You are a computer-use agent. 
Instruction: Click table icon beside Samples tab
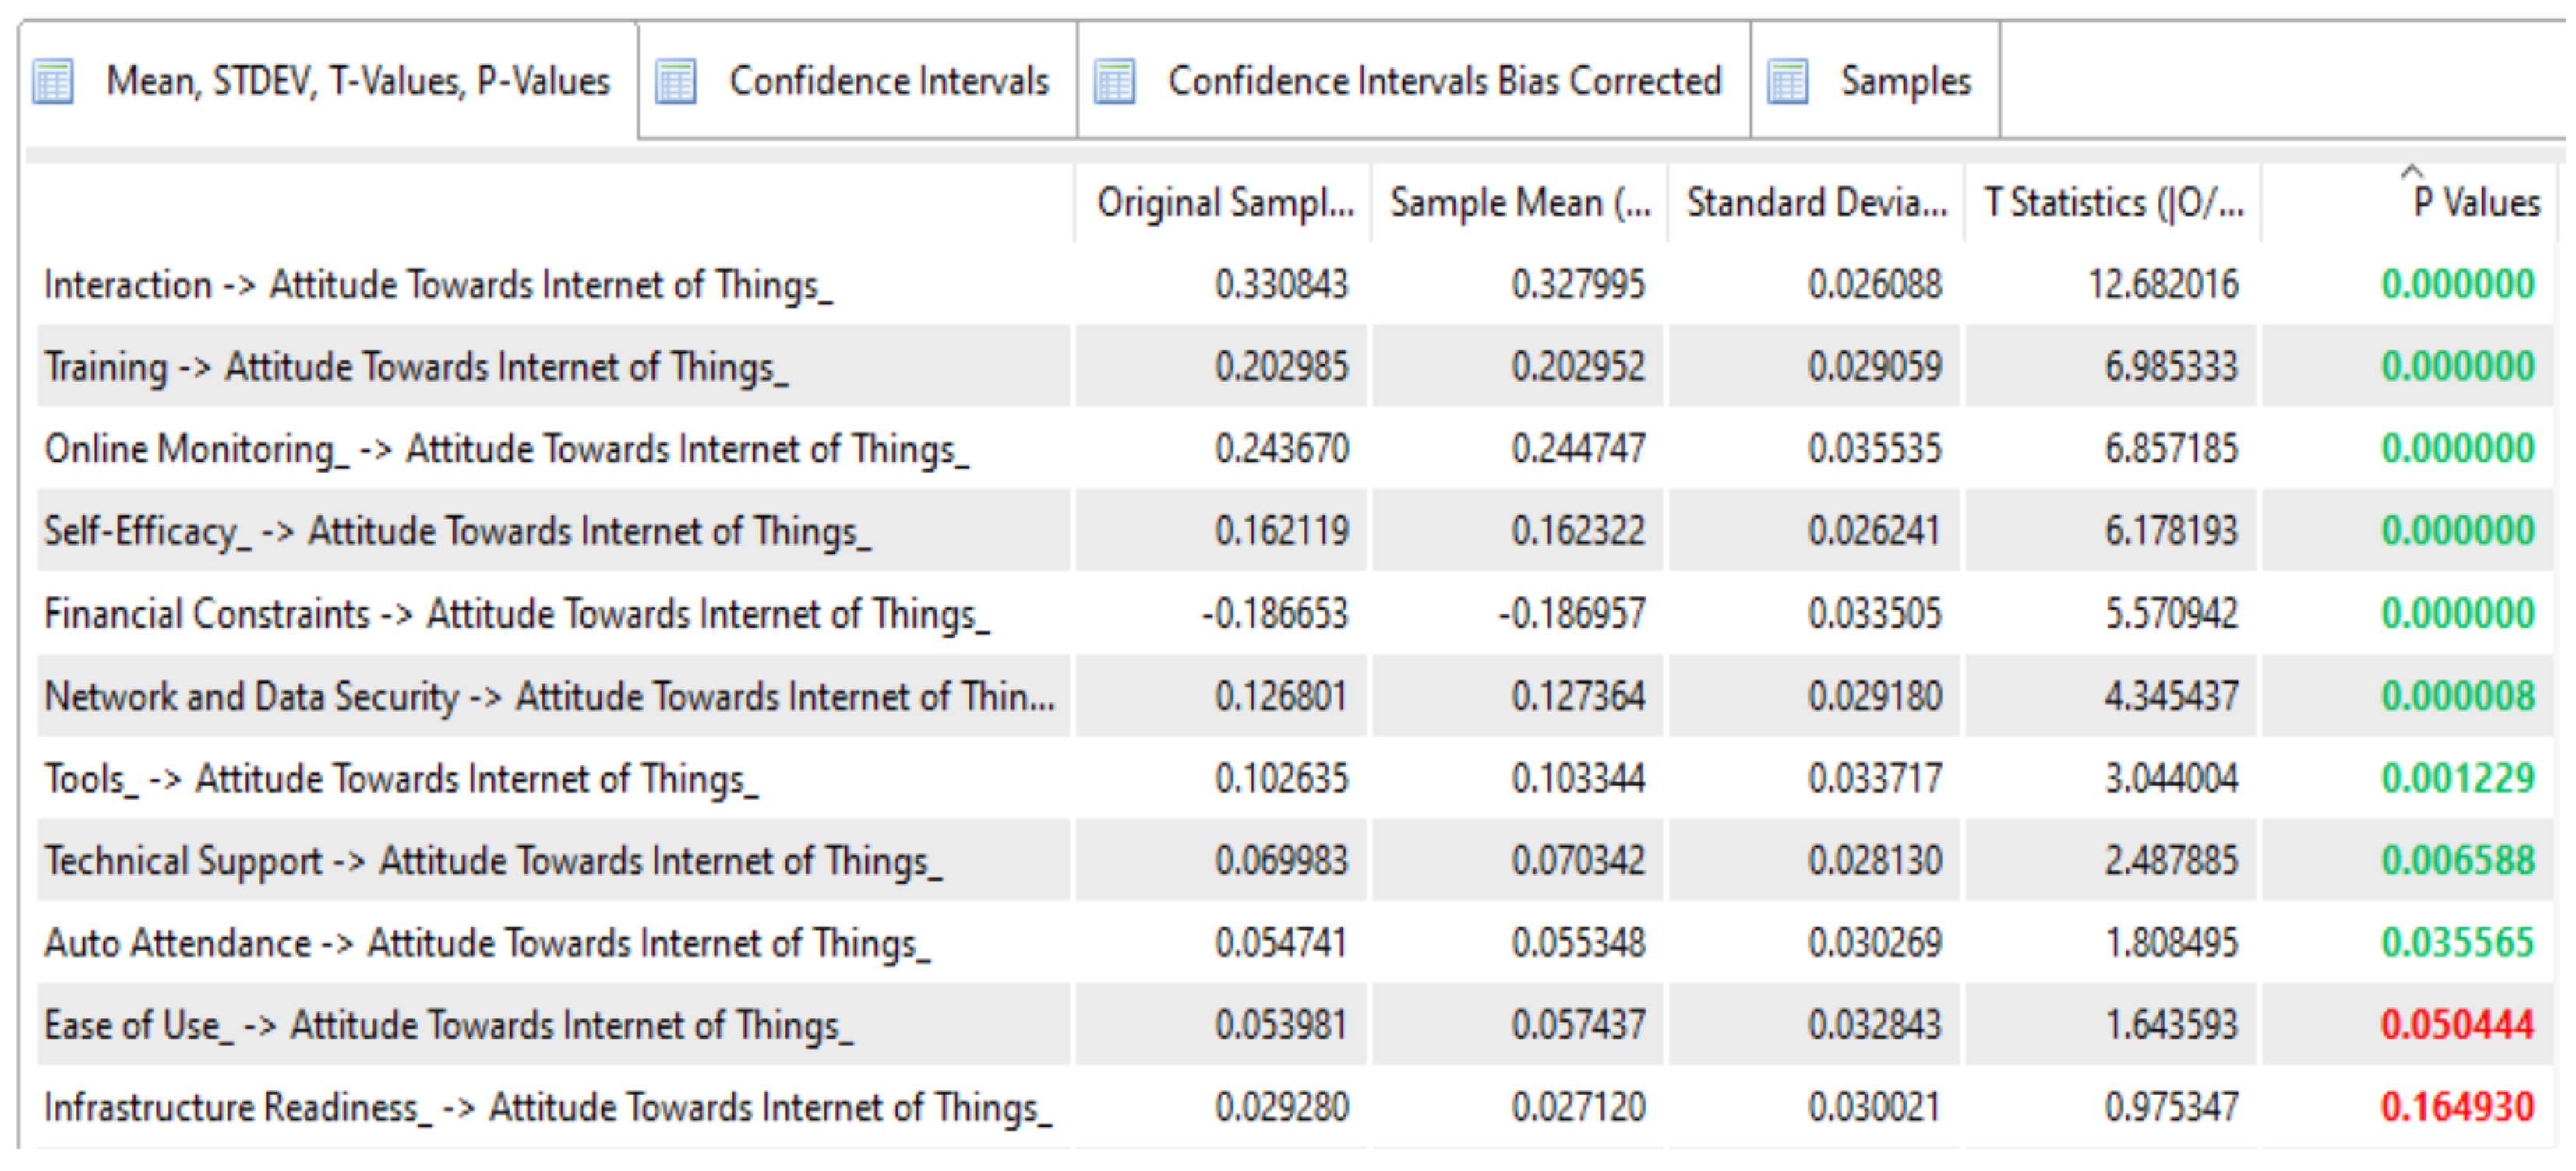(1787, 82)
